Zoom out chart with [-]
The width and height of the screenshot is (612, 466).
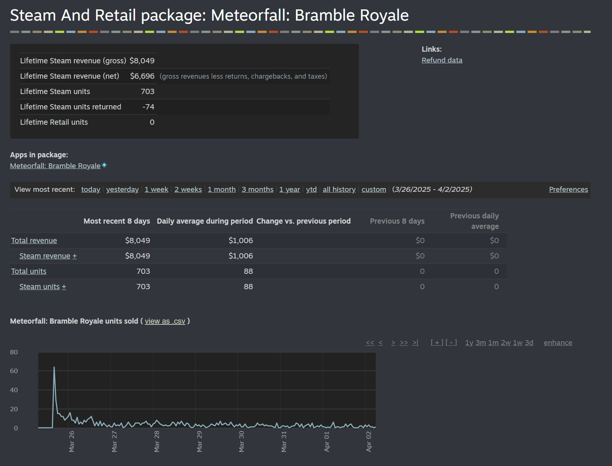point(451,342)
